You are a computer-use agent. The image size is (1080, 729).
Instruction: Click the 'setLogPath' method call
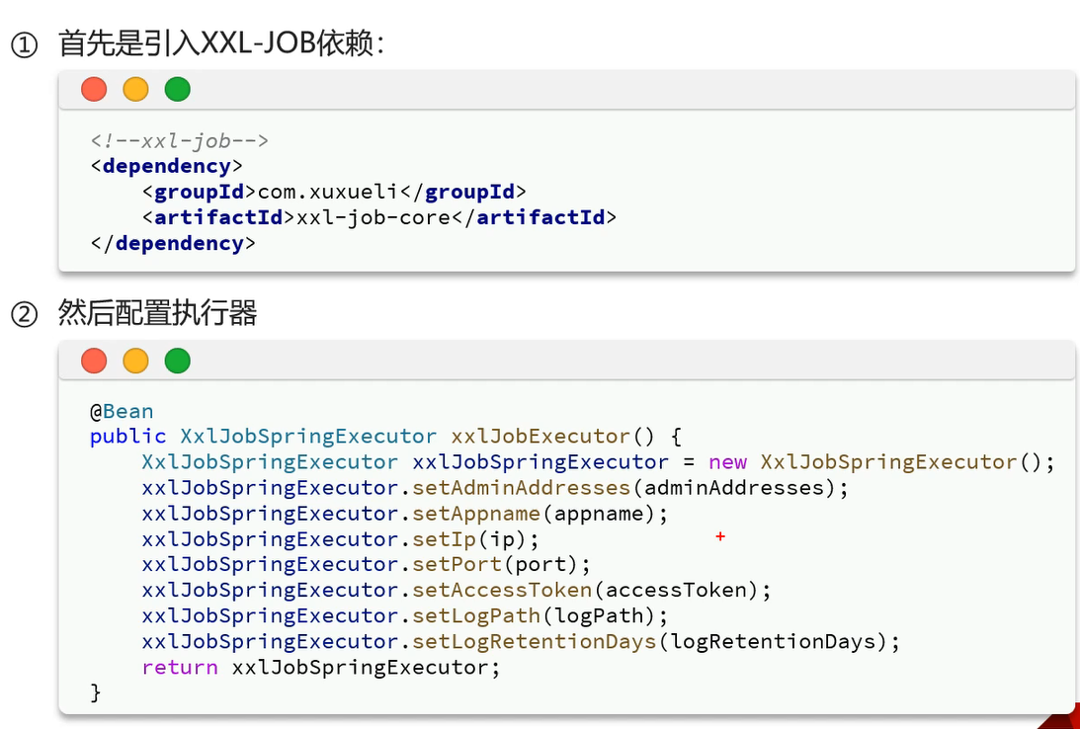point(476,615)
